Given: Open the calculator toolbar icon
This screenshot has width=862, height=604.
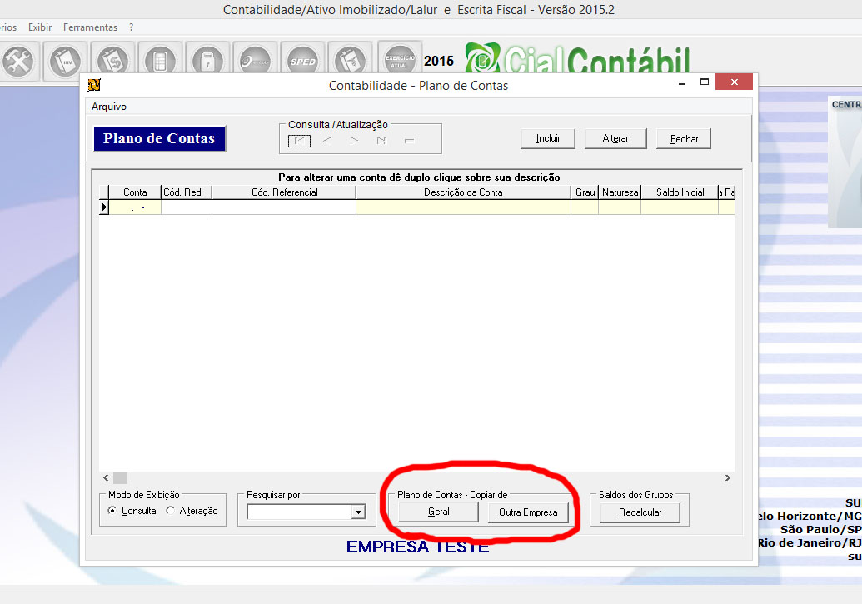Looking at the screenshot, I should click(x=159, y=61).
